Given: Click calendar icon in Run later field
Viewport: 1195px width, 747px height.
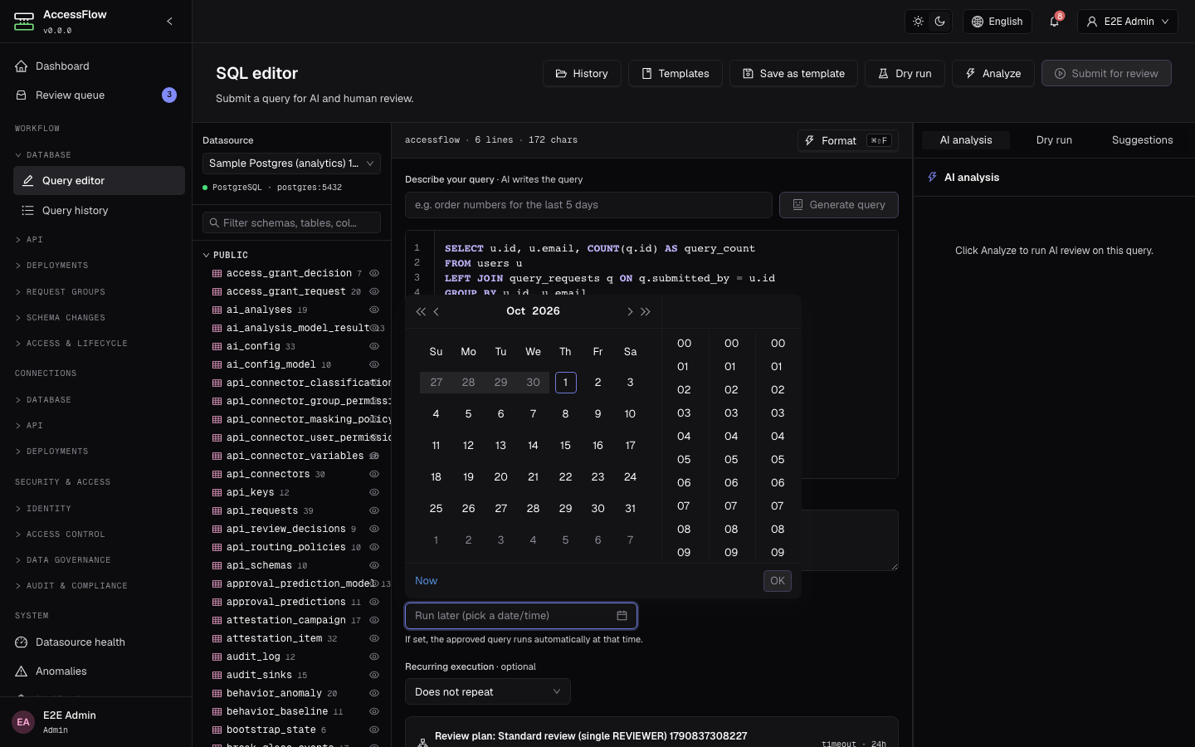Looking at the screenshot, I should (x=622, y=616).
